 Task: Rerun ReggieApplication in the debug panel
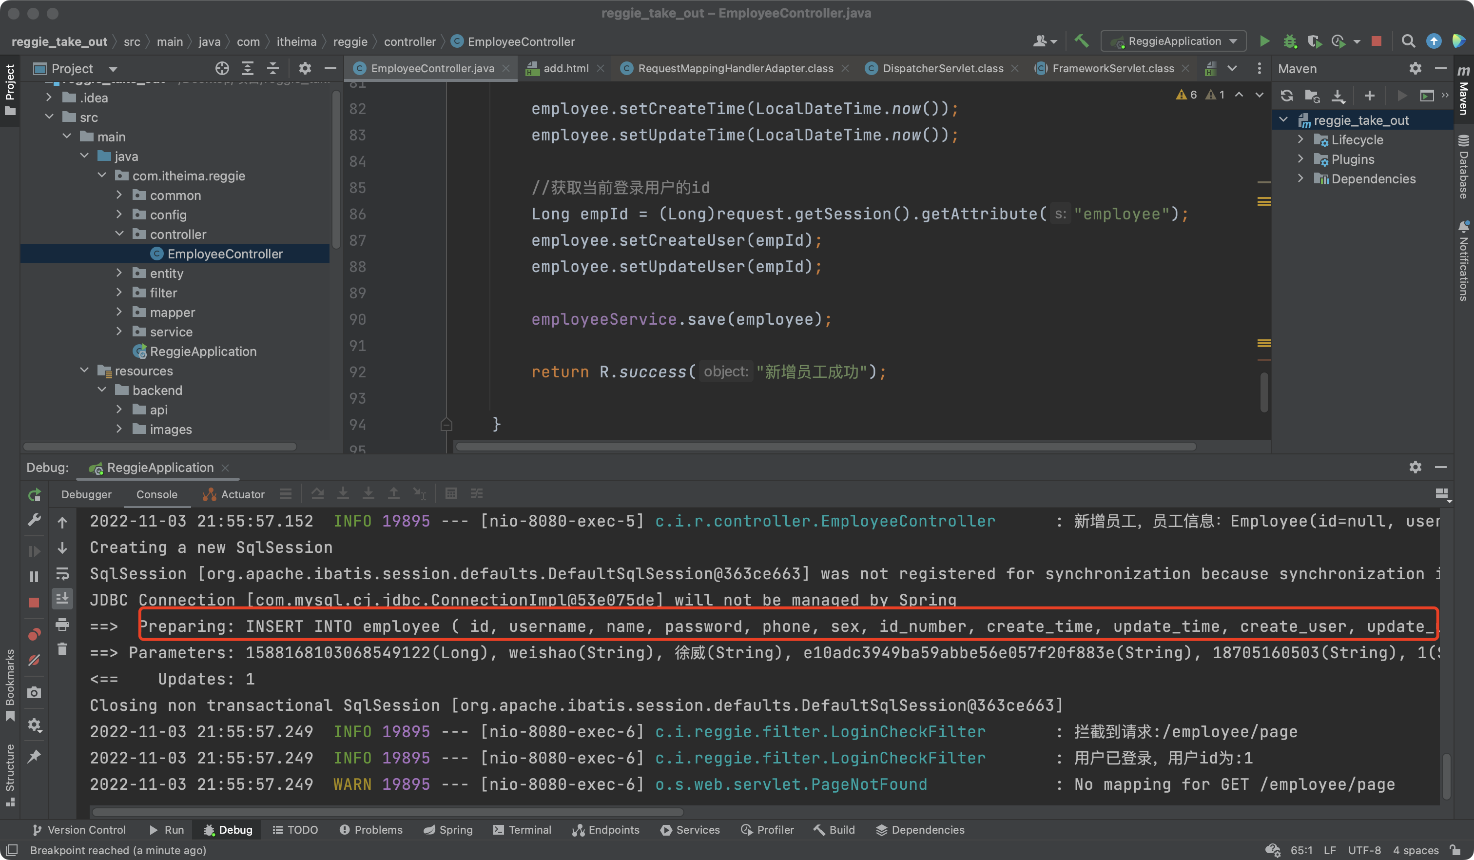click(x=35, y=495)
